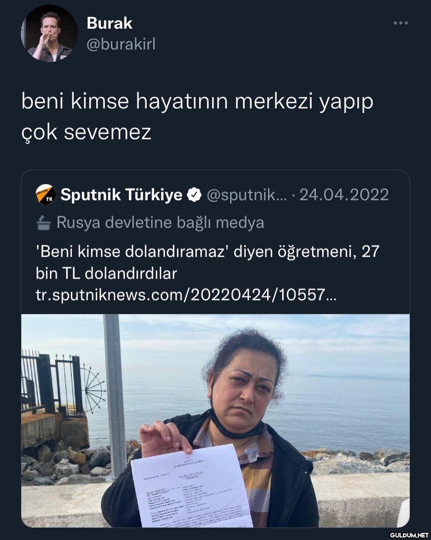Click the 'çok sevemez' line of the tweet
The image size is (431, 540).
click(x=86, y=132)
